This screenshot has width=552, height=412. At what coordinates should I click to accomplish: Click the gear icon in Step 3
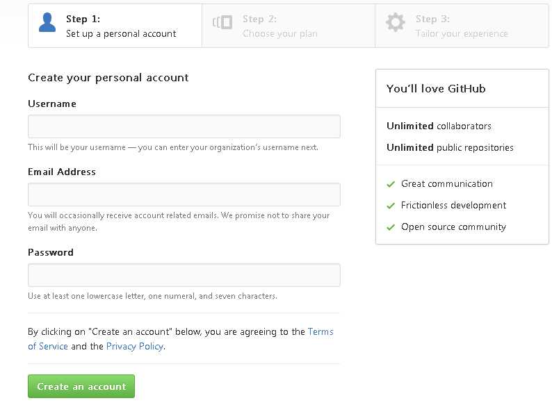(395, 22)
